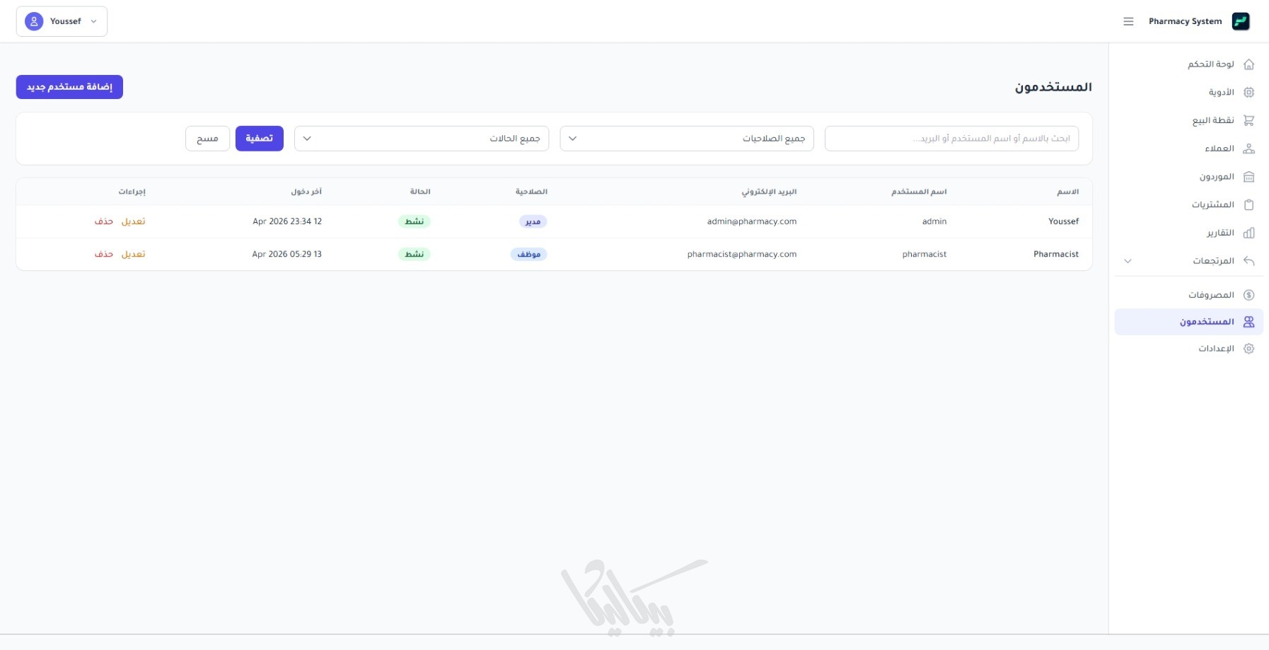Click edit (تعديل) link for Pharmacist row
This screenshot has height=650, width=1269.
pos(133,254)
